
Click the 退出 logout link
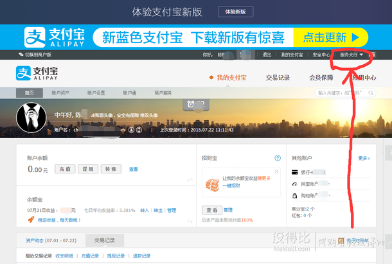[267, 55]
